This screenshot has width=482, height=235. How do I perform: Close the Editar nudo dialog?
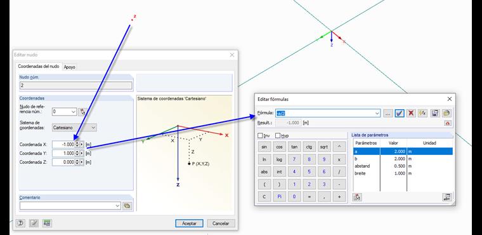pyautogui.click(x=232, y=55)
